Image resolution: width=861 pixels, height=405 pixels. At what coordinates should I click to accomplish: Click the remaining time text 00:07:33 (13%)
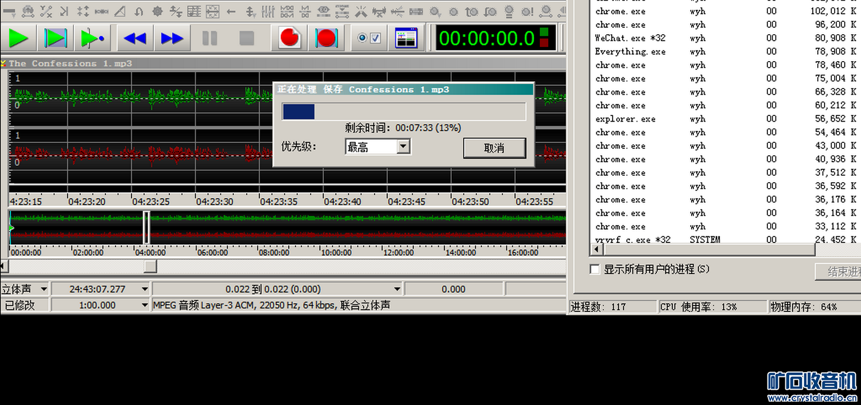[428, 128]
